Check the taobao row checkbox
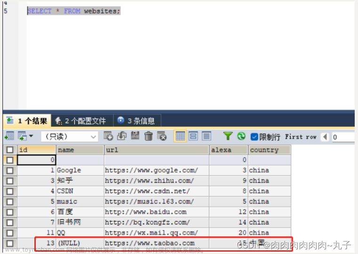This screenshot has height=254, width=358. (x=10, y=244)
